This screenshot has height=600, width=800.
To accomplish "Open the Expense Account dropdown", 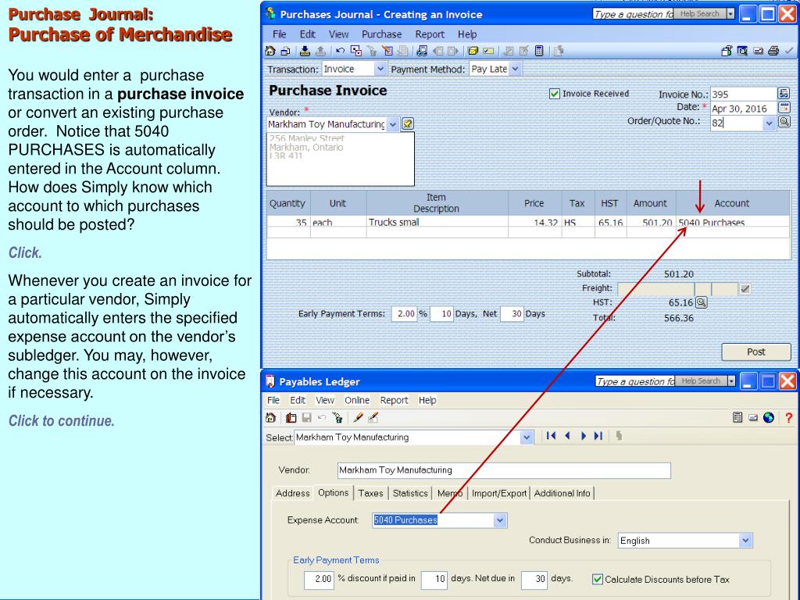I will coord(500,520).
